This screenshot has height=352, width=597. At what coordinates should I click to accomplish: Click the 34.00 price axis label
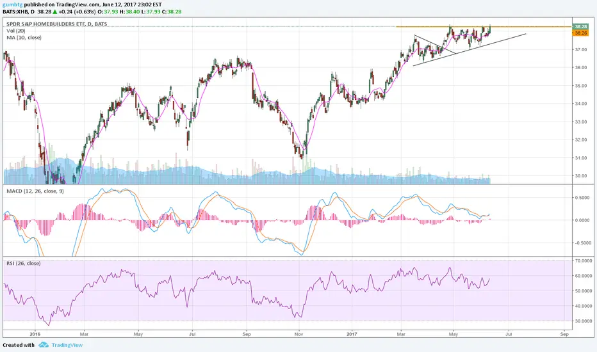(x=581, y=104)
